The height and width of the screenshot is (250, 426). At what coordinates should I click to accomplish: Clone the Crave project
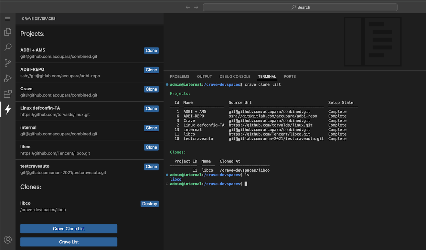coord(151,89)
